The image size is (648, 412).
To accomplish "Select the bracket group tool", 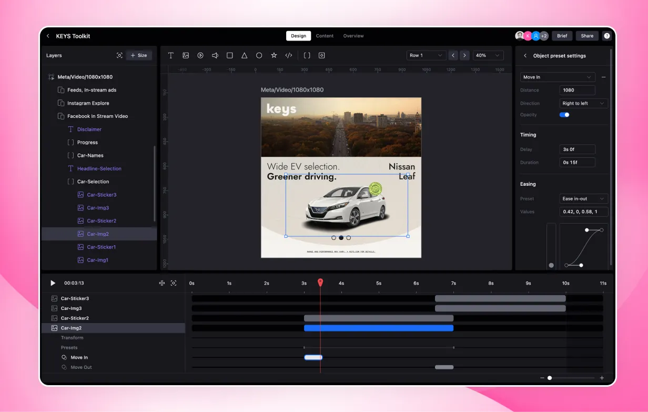I will tap(307, 55).
